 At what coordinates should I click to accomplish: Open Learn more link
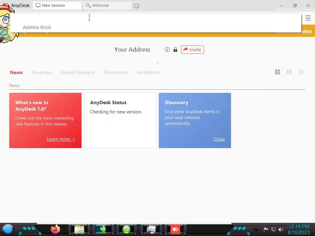click(61, 139)
